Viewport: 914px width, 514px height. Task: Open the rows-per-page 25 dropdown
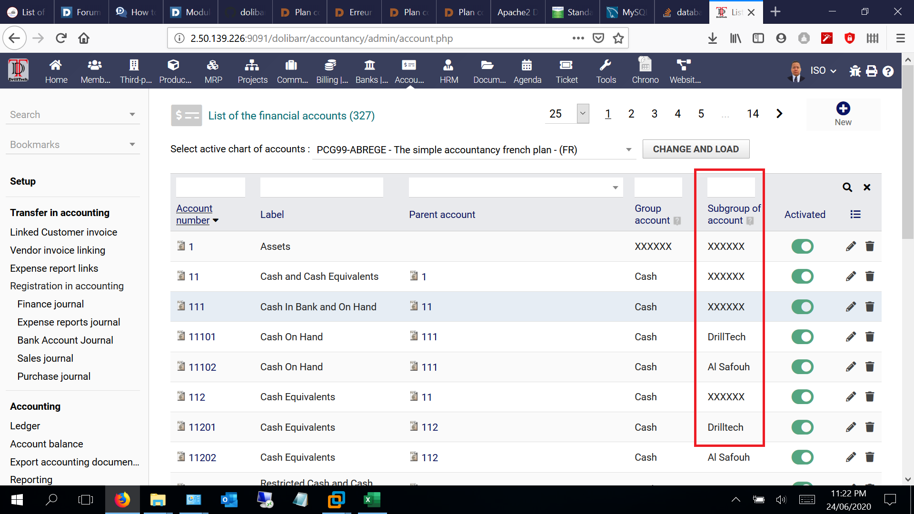click(x=583, y=114)
